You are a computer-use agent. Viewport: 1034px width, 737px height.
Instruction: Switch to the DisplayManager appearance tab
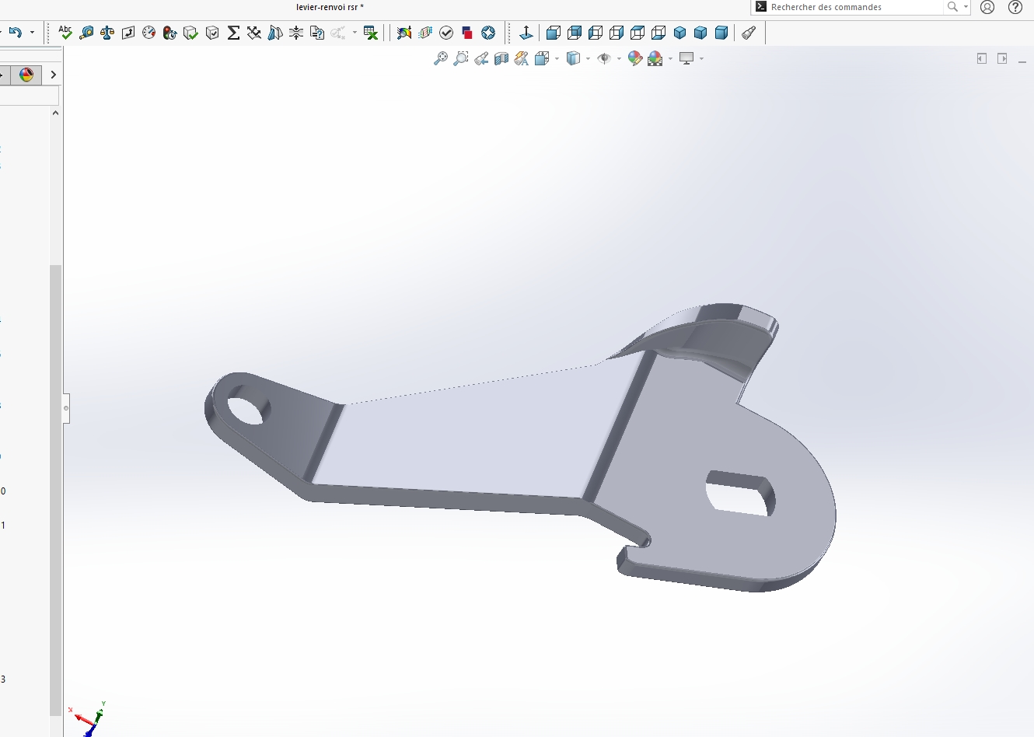point(26,75)
